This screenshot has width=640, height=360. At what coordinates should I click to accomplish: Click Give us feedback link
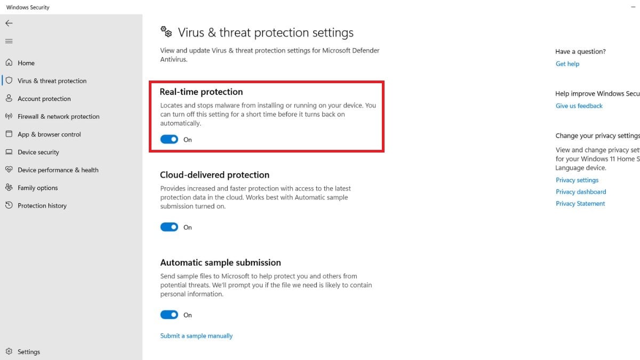579,106
